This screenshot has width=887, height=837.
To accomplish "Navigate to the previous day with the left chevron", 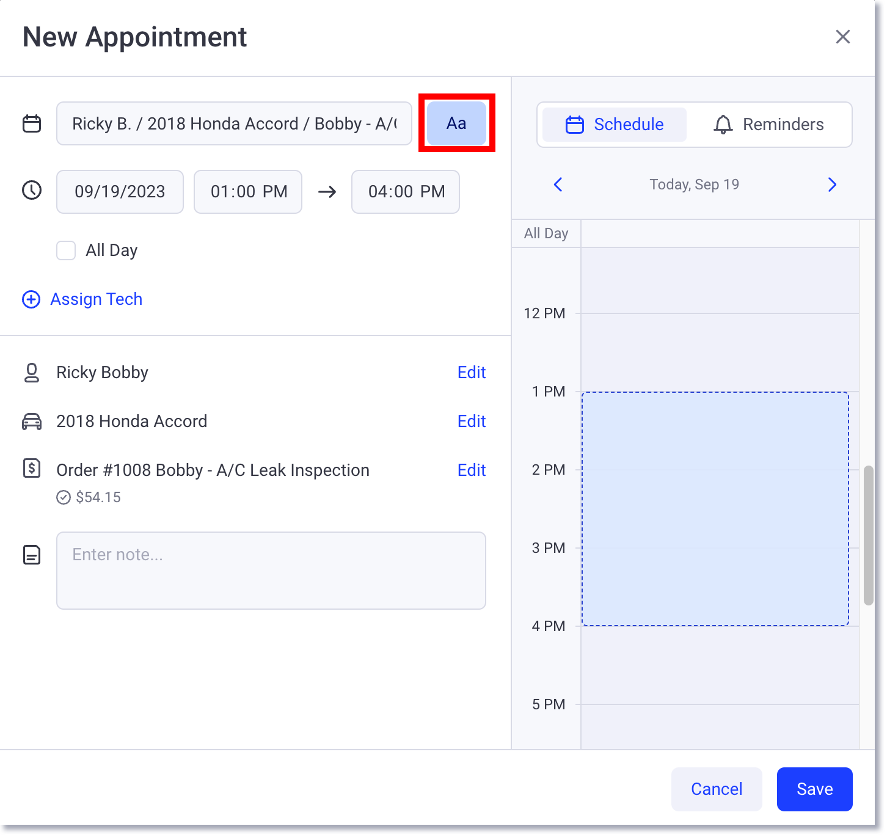I will tap(557, 184).
